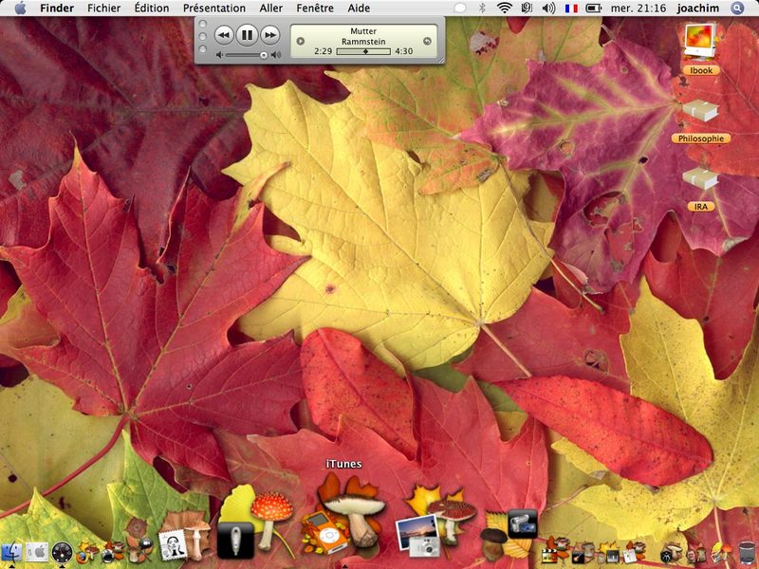Expand the battery status menu
This screenshot has height=569, width=759.
click(594, 9)
